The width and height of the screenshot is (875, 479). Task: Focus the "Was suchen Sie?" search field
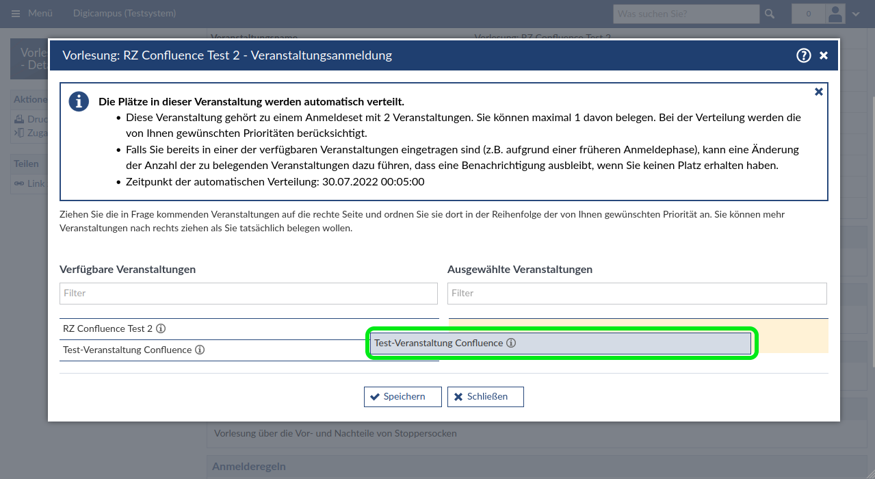[x=685, y=14]
